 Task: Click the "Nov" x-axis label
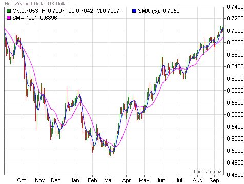click(40, 180)
